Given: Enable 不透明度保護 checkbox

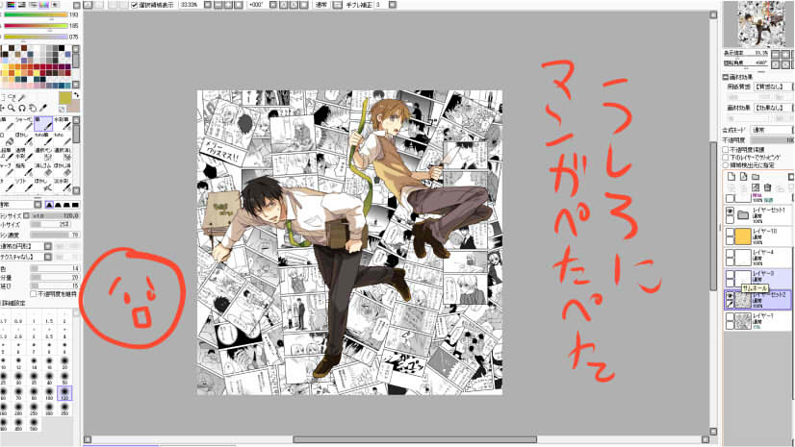Looking at the screenshot, I should click(x=726, y=150).
